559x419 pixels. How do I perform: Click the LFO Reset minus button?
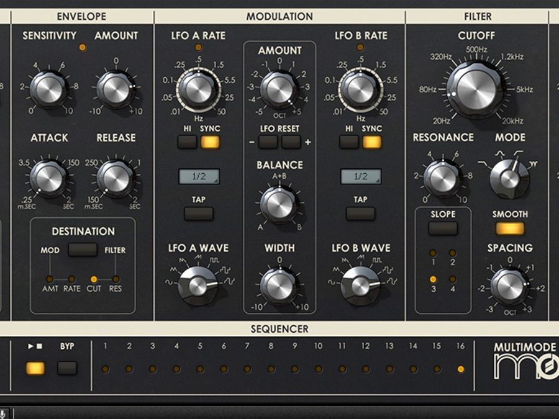(x=268, y=142)
